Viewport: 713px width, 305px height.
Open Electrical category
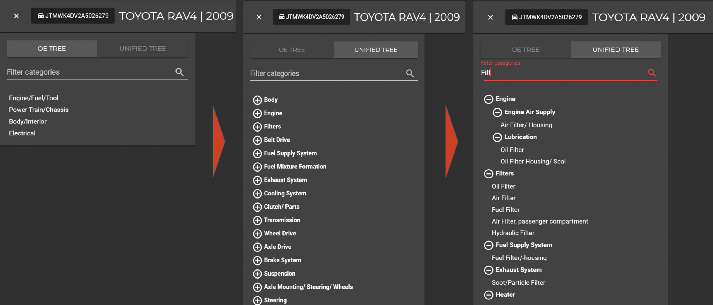click(x=22, y=133)
